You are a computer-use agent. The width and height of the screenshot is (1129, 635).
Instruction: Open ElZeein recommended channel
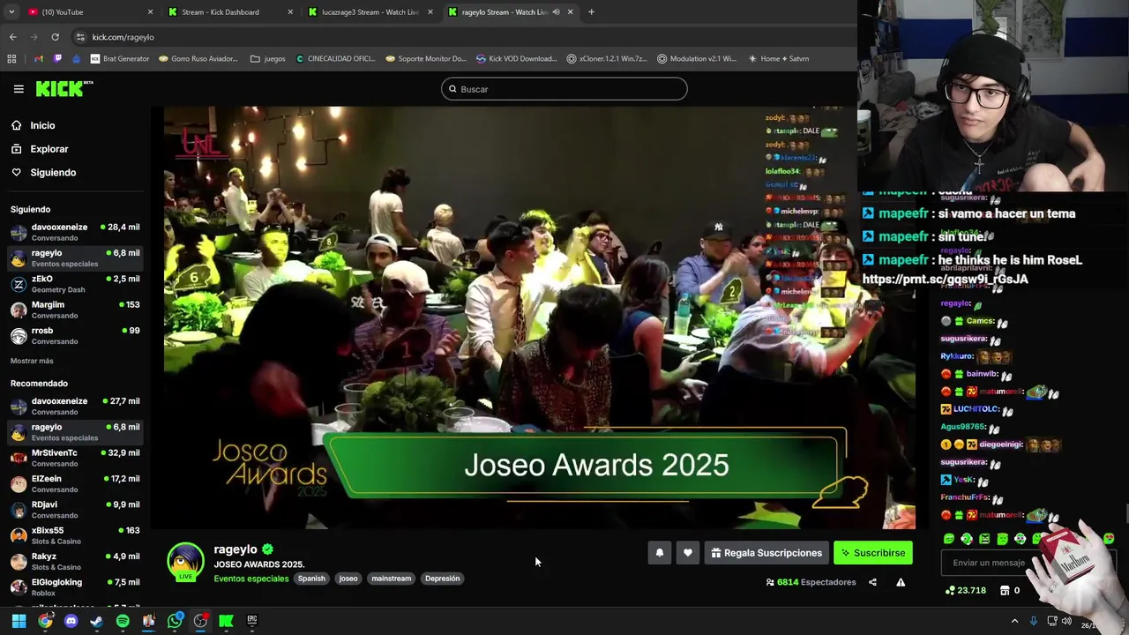point(75,483)
